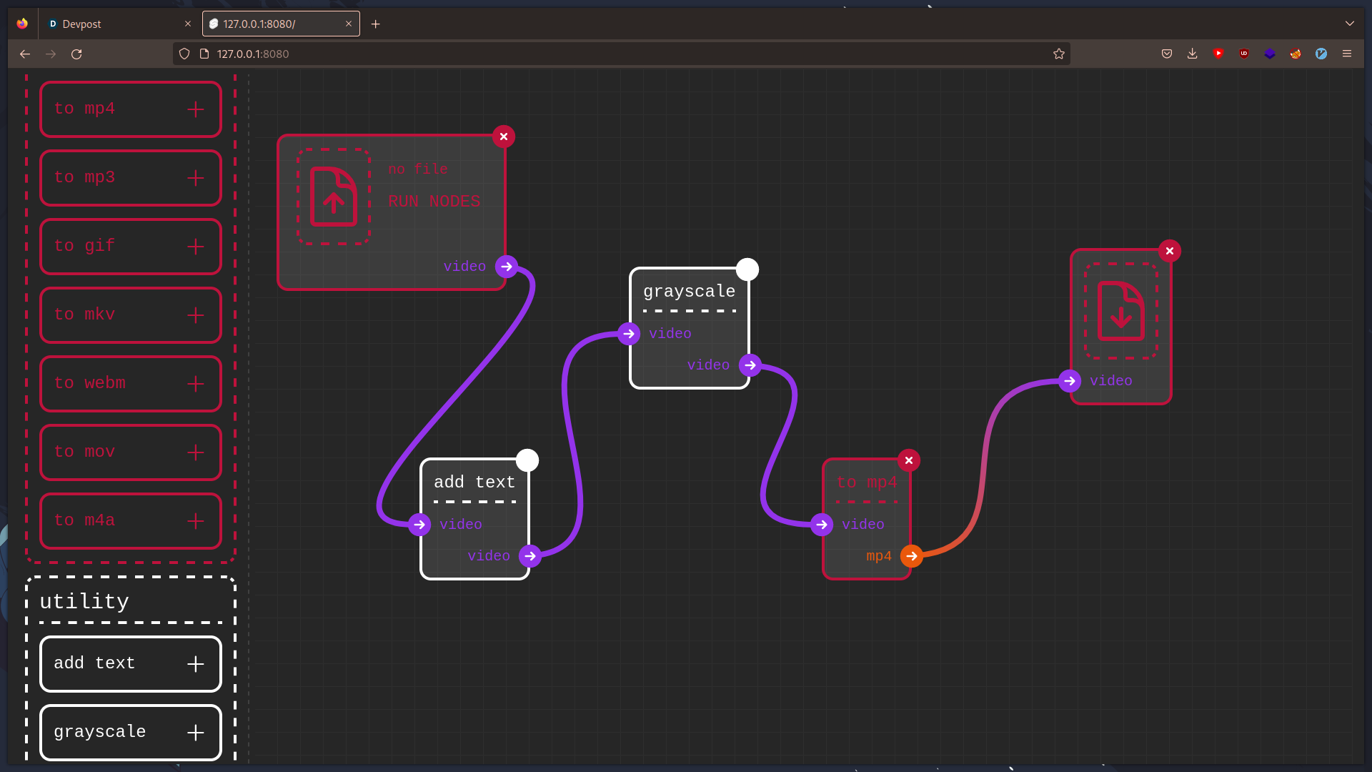The image size is (1372, 772).
Task: Click the input node's video output port
Action: (x=507, y=267)
